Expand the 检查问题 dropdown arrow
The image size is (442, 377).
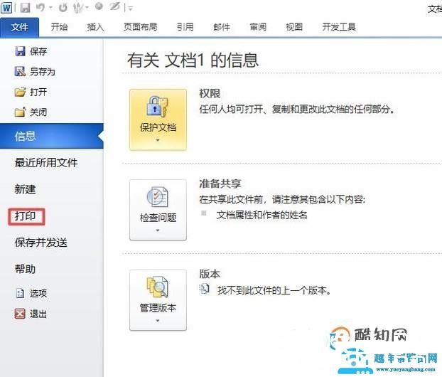[x=158, y=230]
